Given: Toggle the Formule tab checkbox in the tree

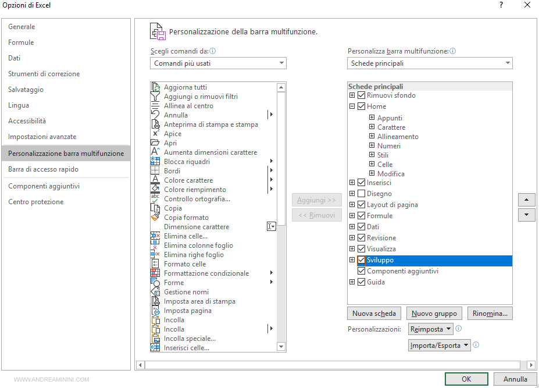Looking at the screenshot, I should tap(361, 216).
